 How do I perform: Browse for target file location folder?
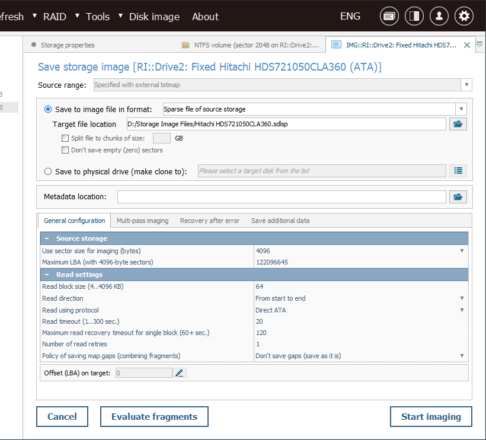[458, 124]
